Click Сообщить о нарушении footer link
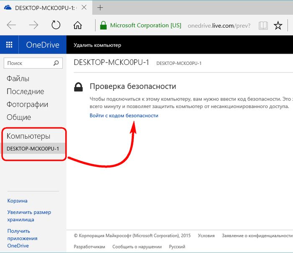Viewport: 293px width, 253px height. tap(137, 247)
